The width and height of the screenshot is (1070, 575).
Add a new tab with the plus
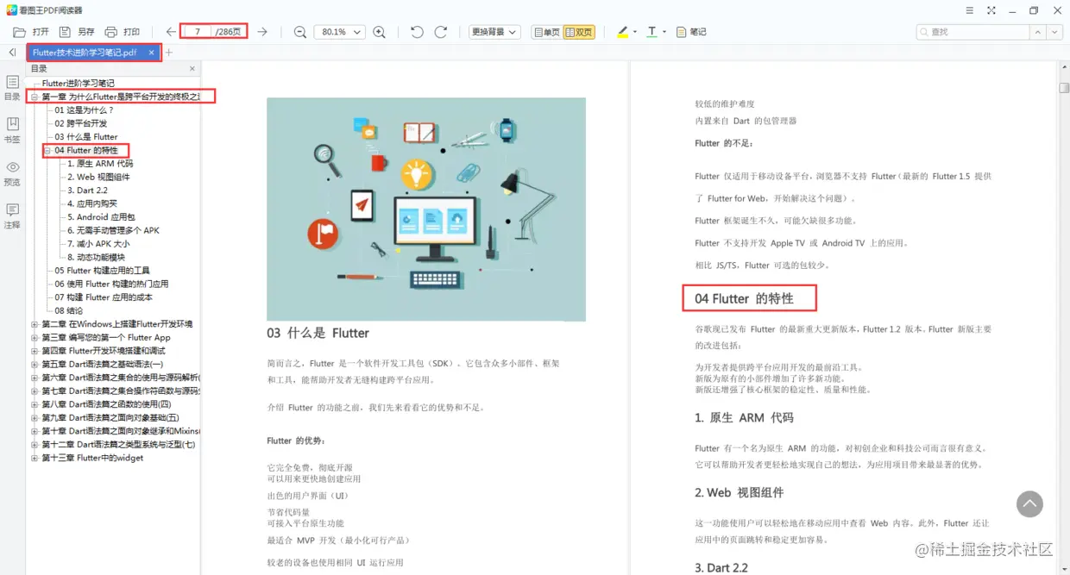(169, 53)
